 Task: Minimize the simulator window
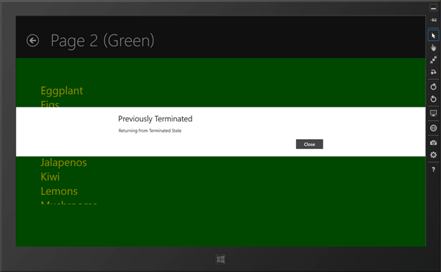pos(433,8)
